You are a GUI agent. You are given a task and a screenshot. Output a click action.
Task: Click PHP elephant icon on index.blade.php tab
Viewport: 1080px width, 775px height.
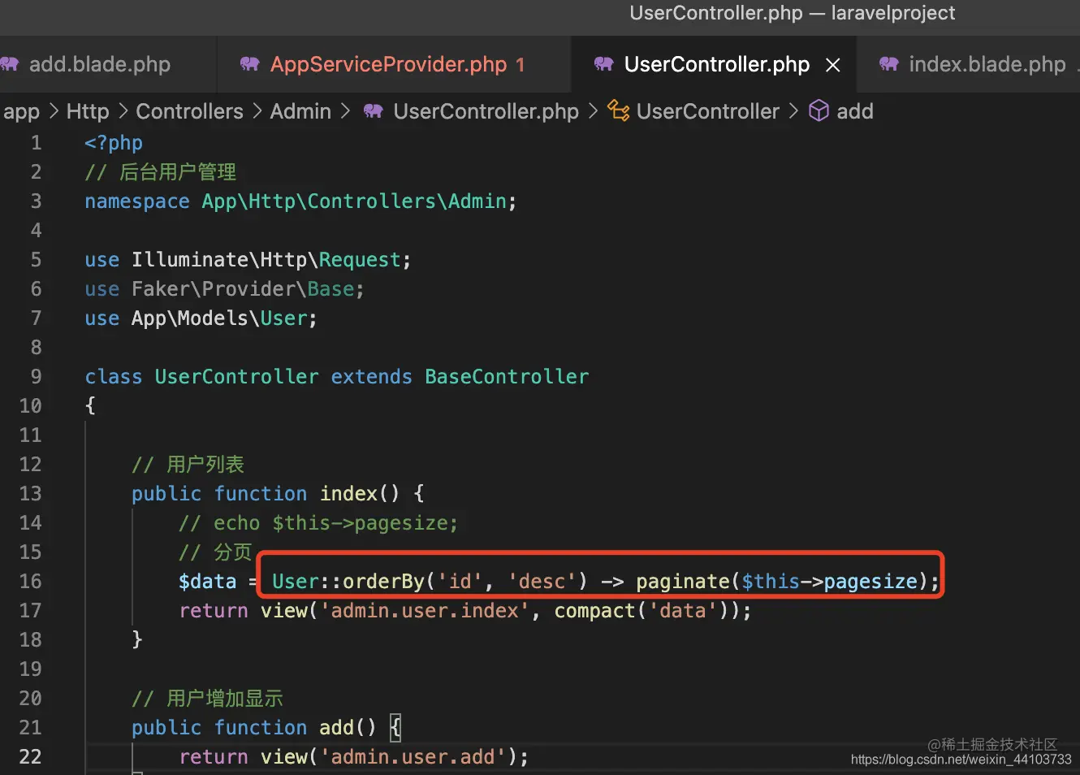[x=889, y=63]
